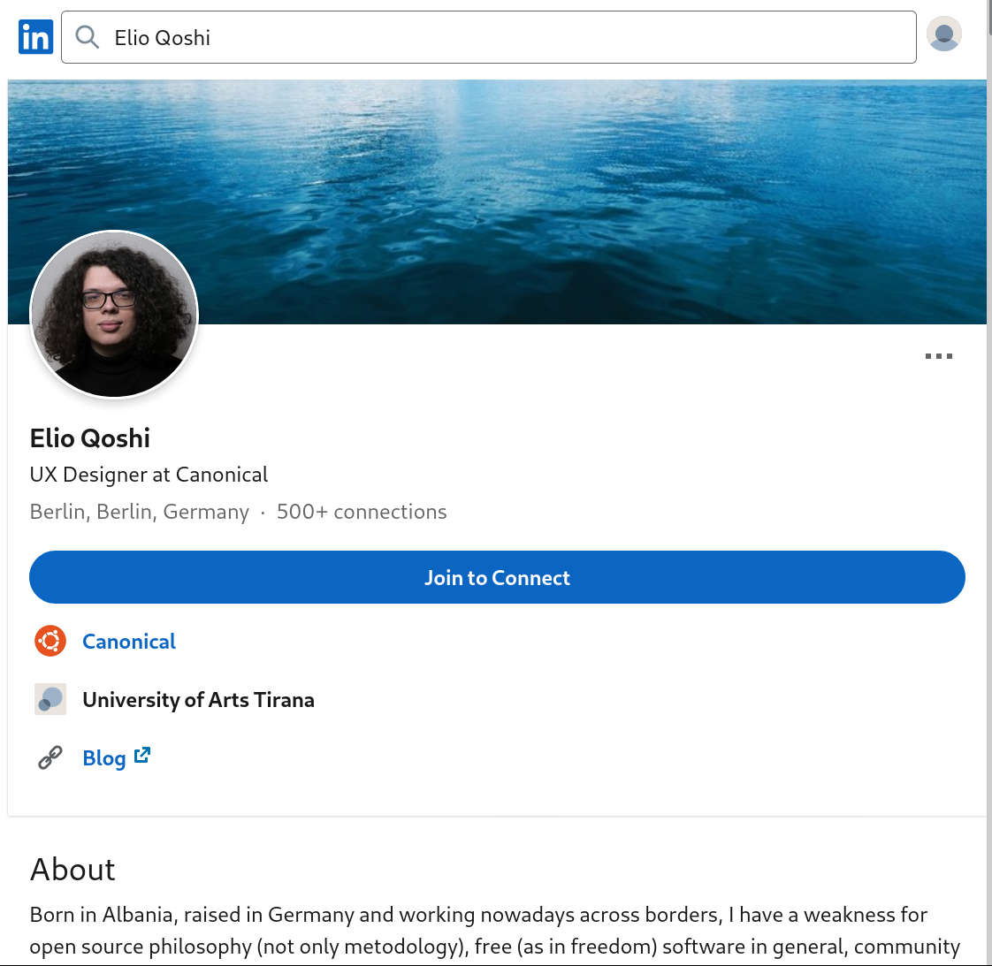Screen dimensions: 992x966
Task: Click the University of Arts Tirana logo
Action: click(50, 699)
